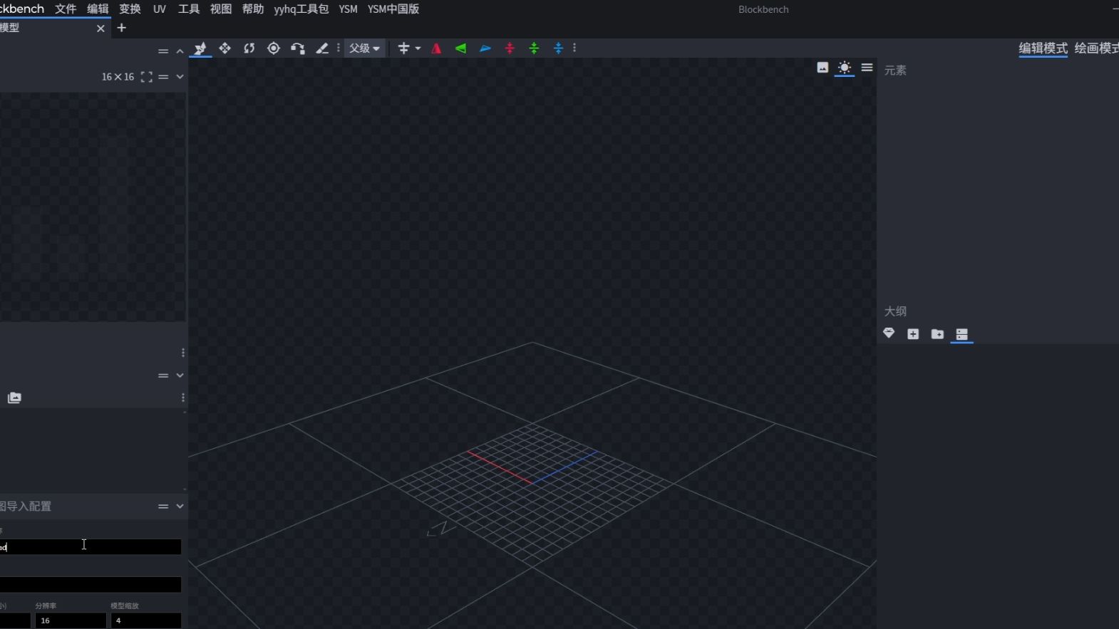The image size is (1119, 629).
Task: Close the 模型 tab
Action: 100,28
